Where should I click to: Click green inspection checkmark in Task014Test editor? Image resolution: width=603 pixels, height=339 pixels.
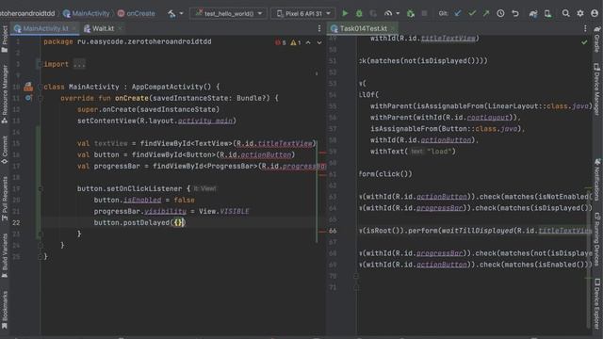(584, 41)
